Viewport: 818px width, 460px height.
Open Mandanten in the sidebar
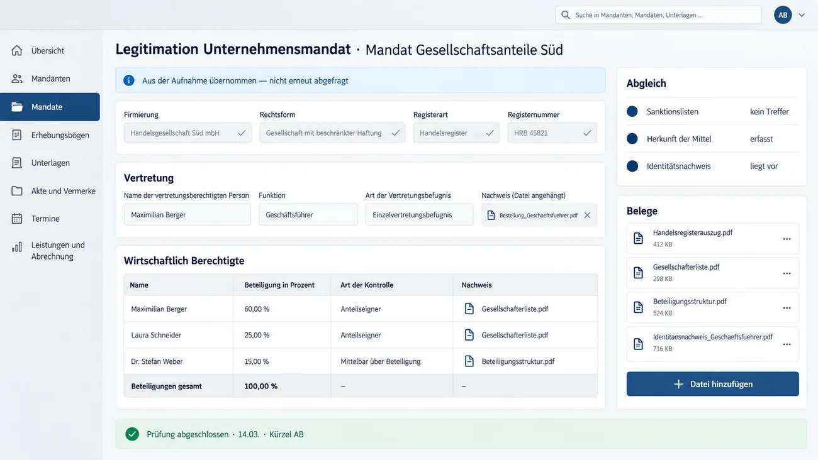click(50, 79)
